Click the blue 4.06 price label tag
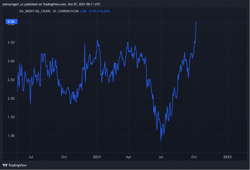The image size is (250, 170). 11,22
